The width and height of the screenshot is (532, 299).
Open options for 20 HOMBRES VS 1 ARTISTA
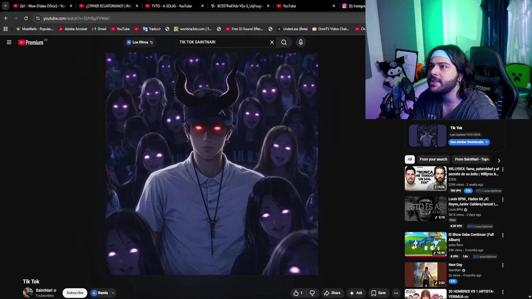502,292
